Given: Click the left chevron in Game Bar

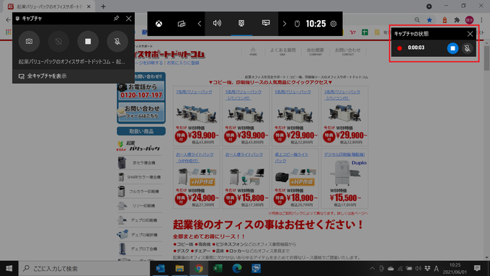Looking at the screenshot, I should tap(200, 24).
